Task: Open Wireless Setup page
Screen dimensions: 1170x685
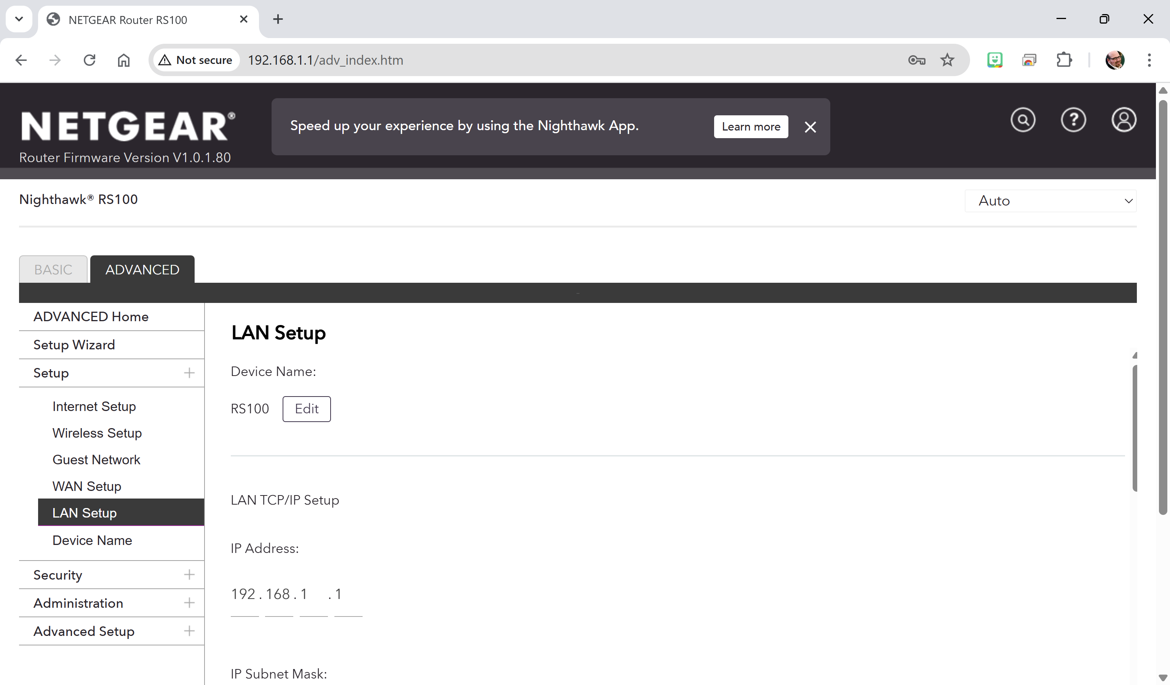Action: pyautogui.click(x=97, y=433)
